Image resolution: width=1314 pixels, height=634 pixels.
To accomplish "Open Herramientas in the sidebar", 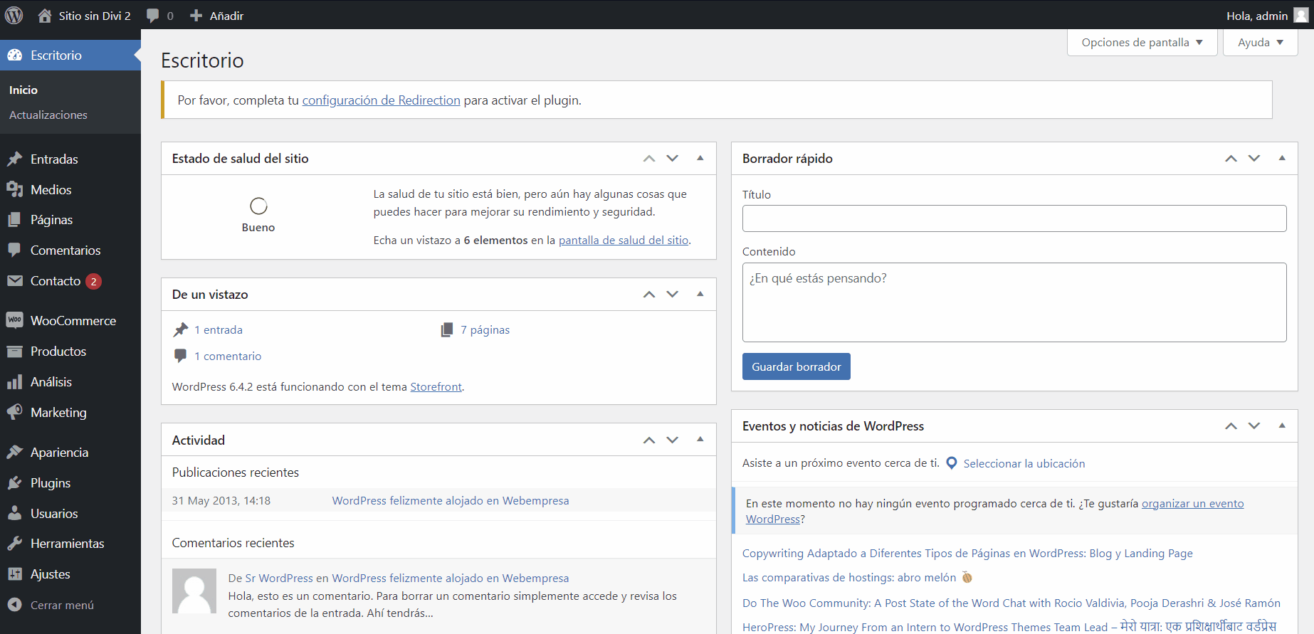I will (x=67, y=544).
